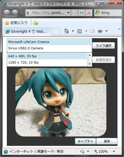Expand the RSS feeds dropdown arrow
Image resolution: width=124 pixels, height=157 pixels.
[86, 31]
